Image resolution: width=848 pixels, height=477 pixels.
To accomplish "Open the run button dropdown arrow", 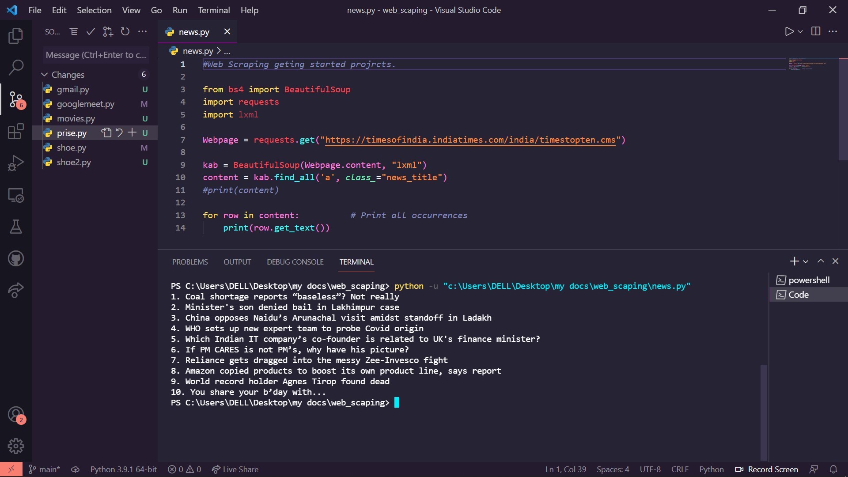I will point(800,32).
